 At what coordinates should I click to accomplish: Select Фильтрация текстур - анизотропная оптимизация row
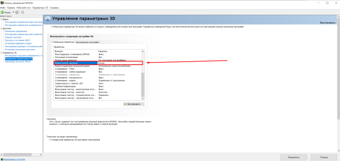98,89
